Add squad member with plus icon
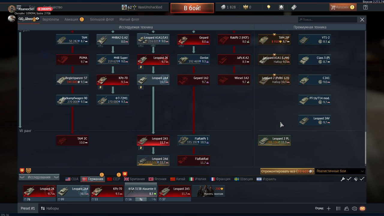 [x=329, y=208]
